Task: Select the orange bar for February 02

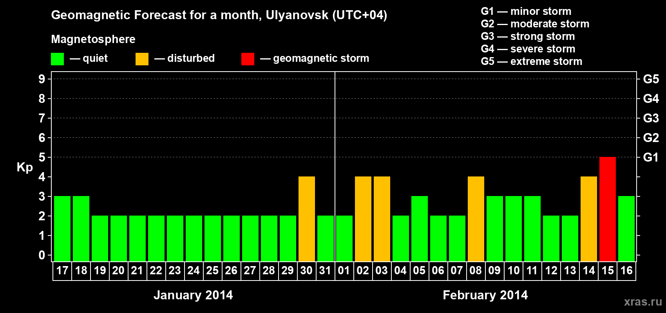Action: tap(363, 219)
